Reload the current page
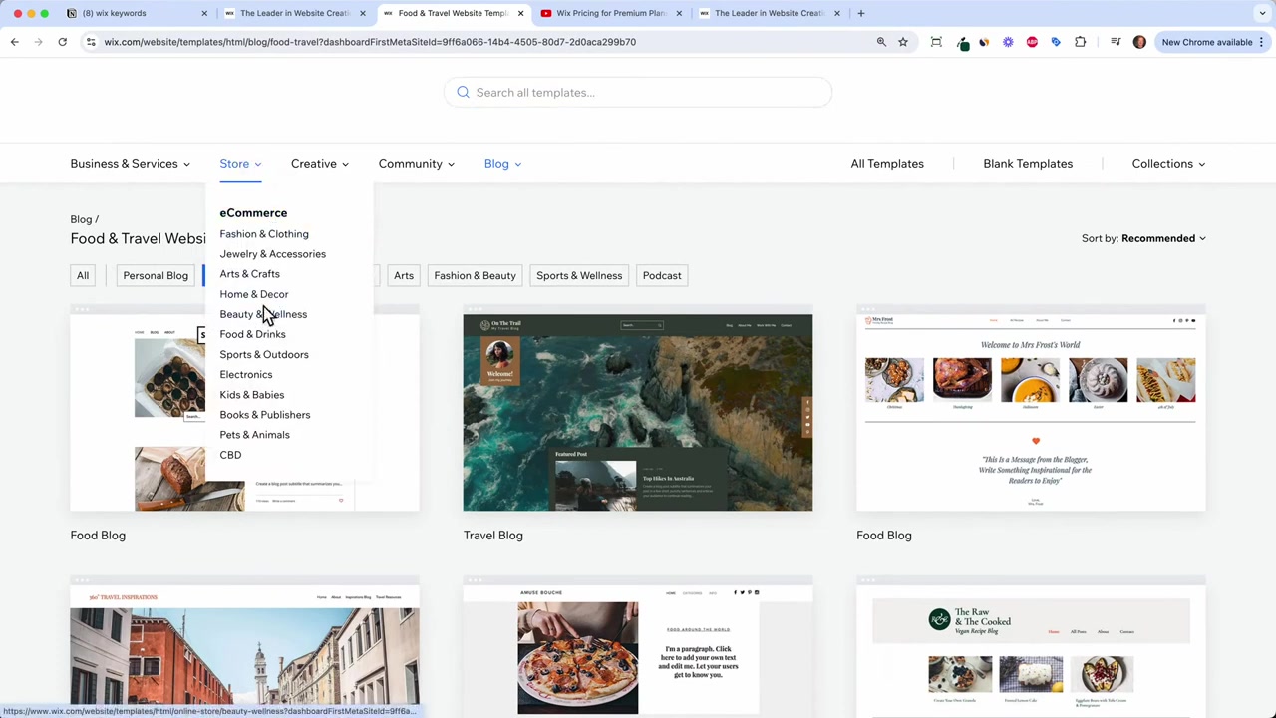Screen dimensions: 1276x718 (62, 42)
